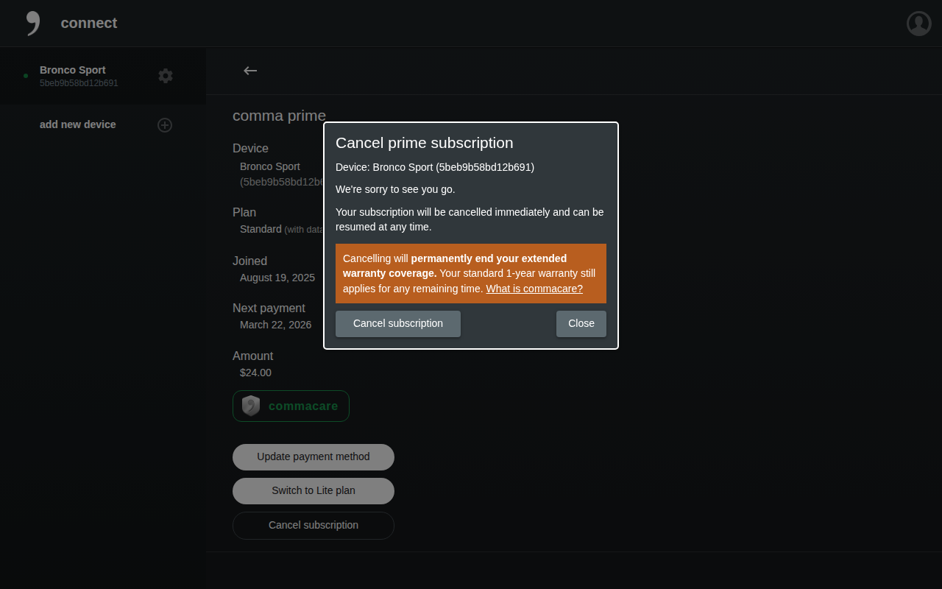Image resolution: width=942 pixels, height=589 pixels.
Task: Select Bronco Sport device in sidebar
Action: 103,76
